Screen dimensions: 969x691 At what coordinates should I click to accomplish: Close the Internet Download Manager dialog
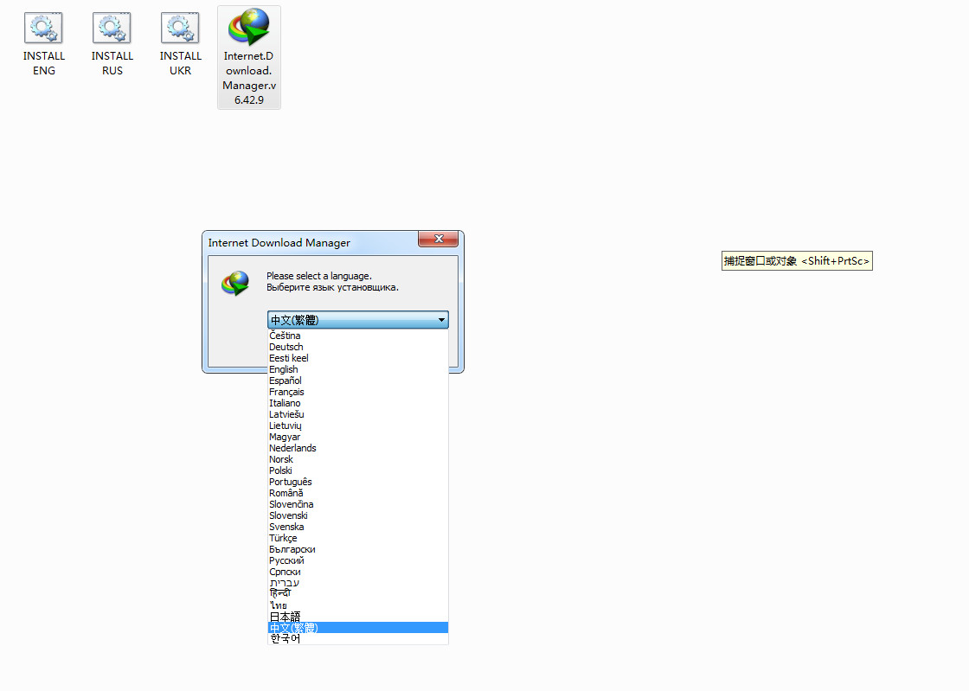[x=438, y=239]
